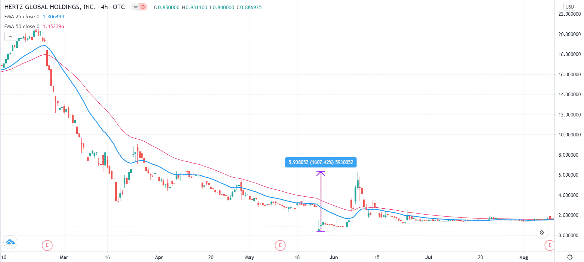Select the price range measurement label 1607.42%
Image resolution: width=584 pixels, height=262 pixels.
click(321, 162)
